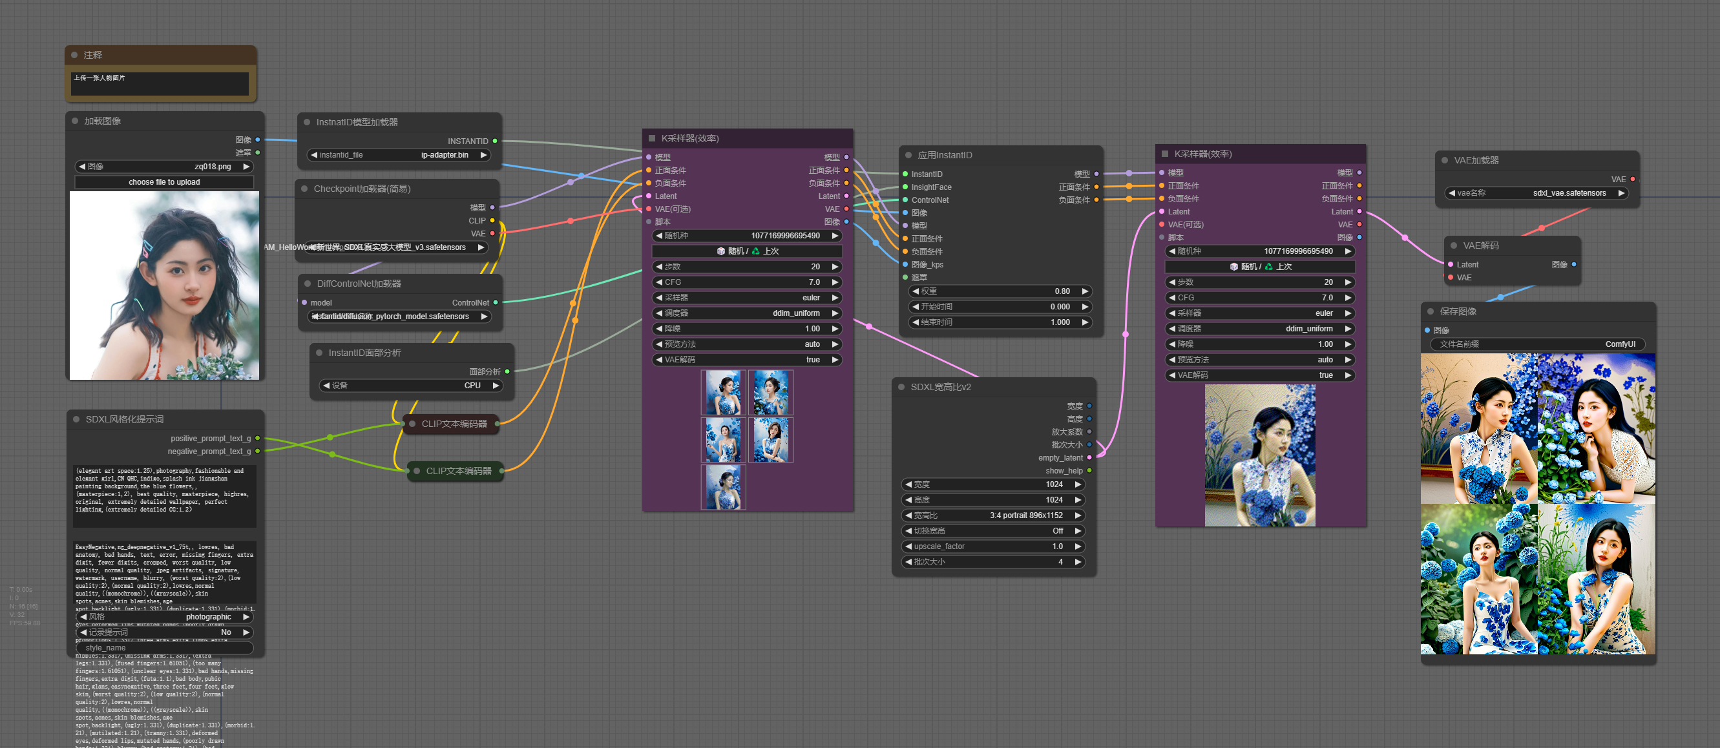
Task: Click the show_help output port
Action: [x=1089, y=470]
